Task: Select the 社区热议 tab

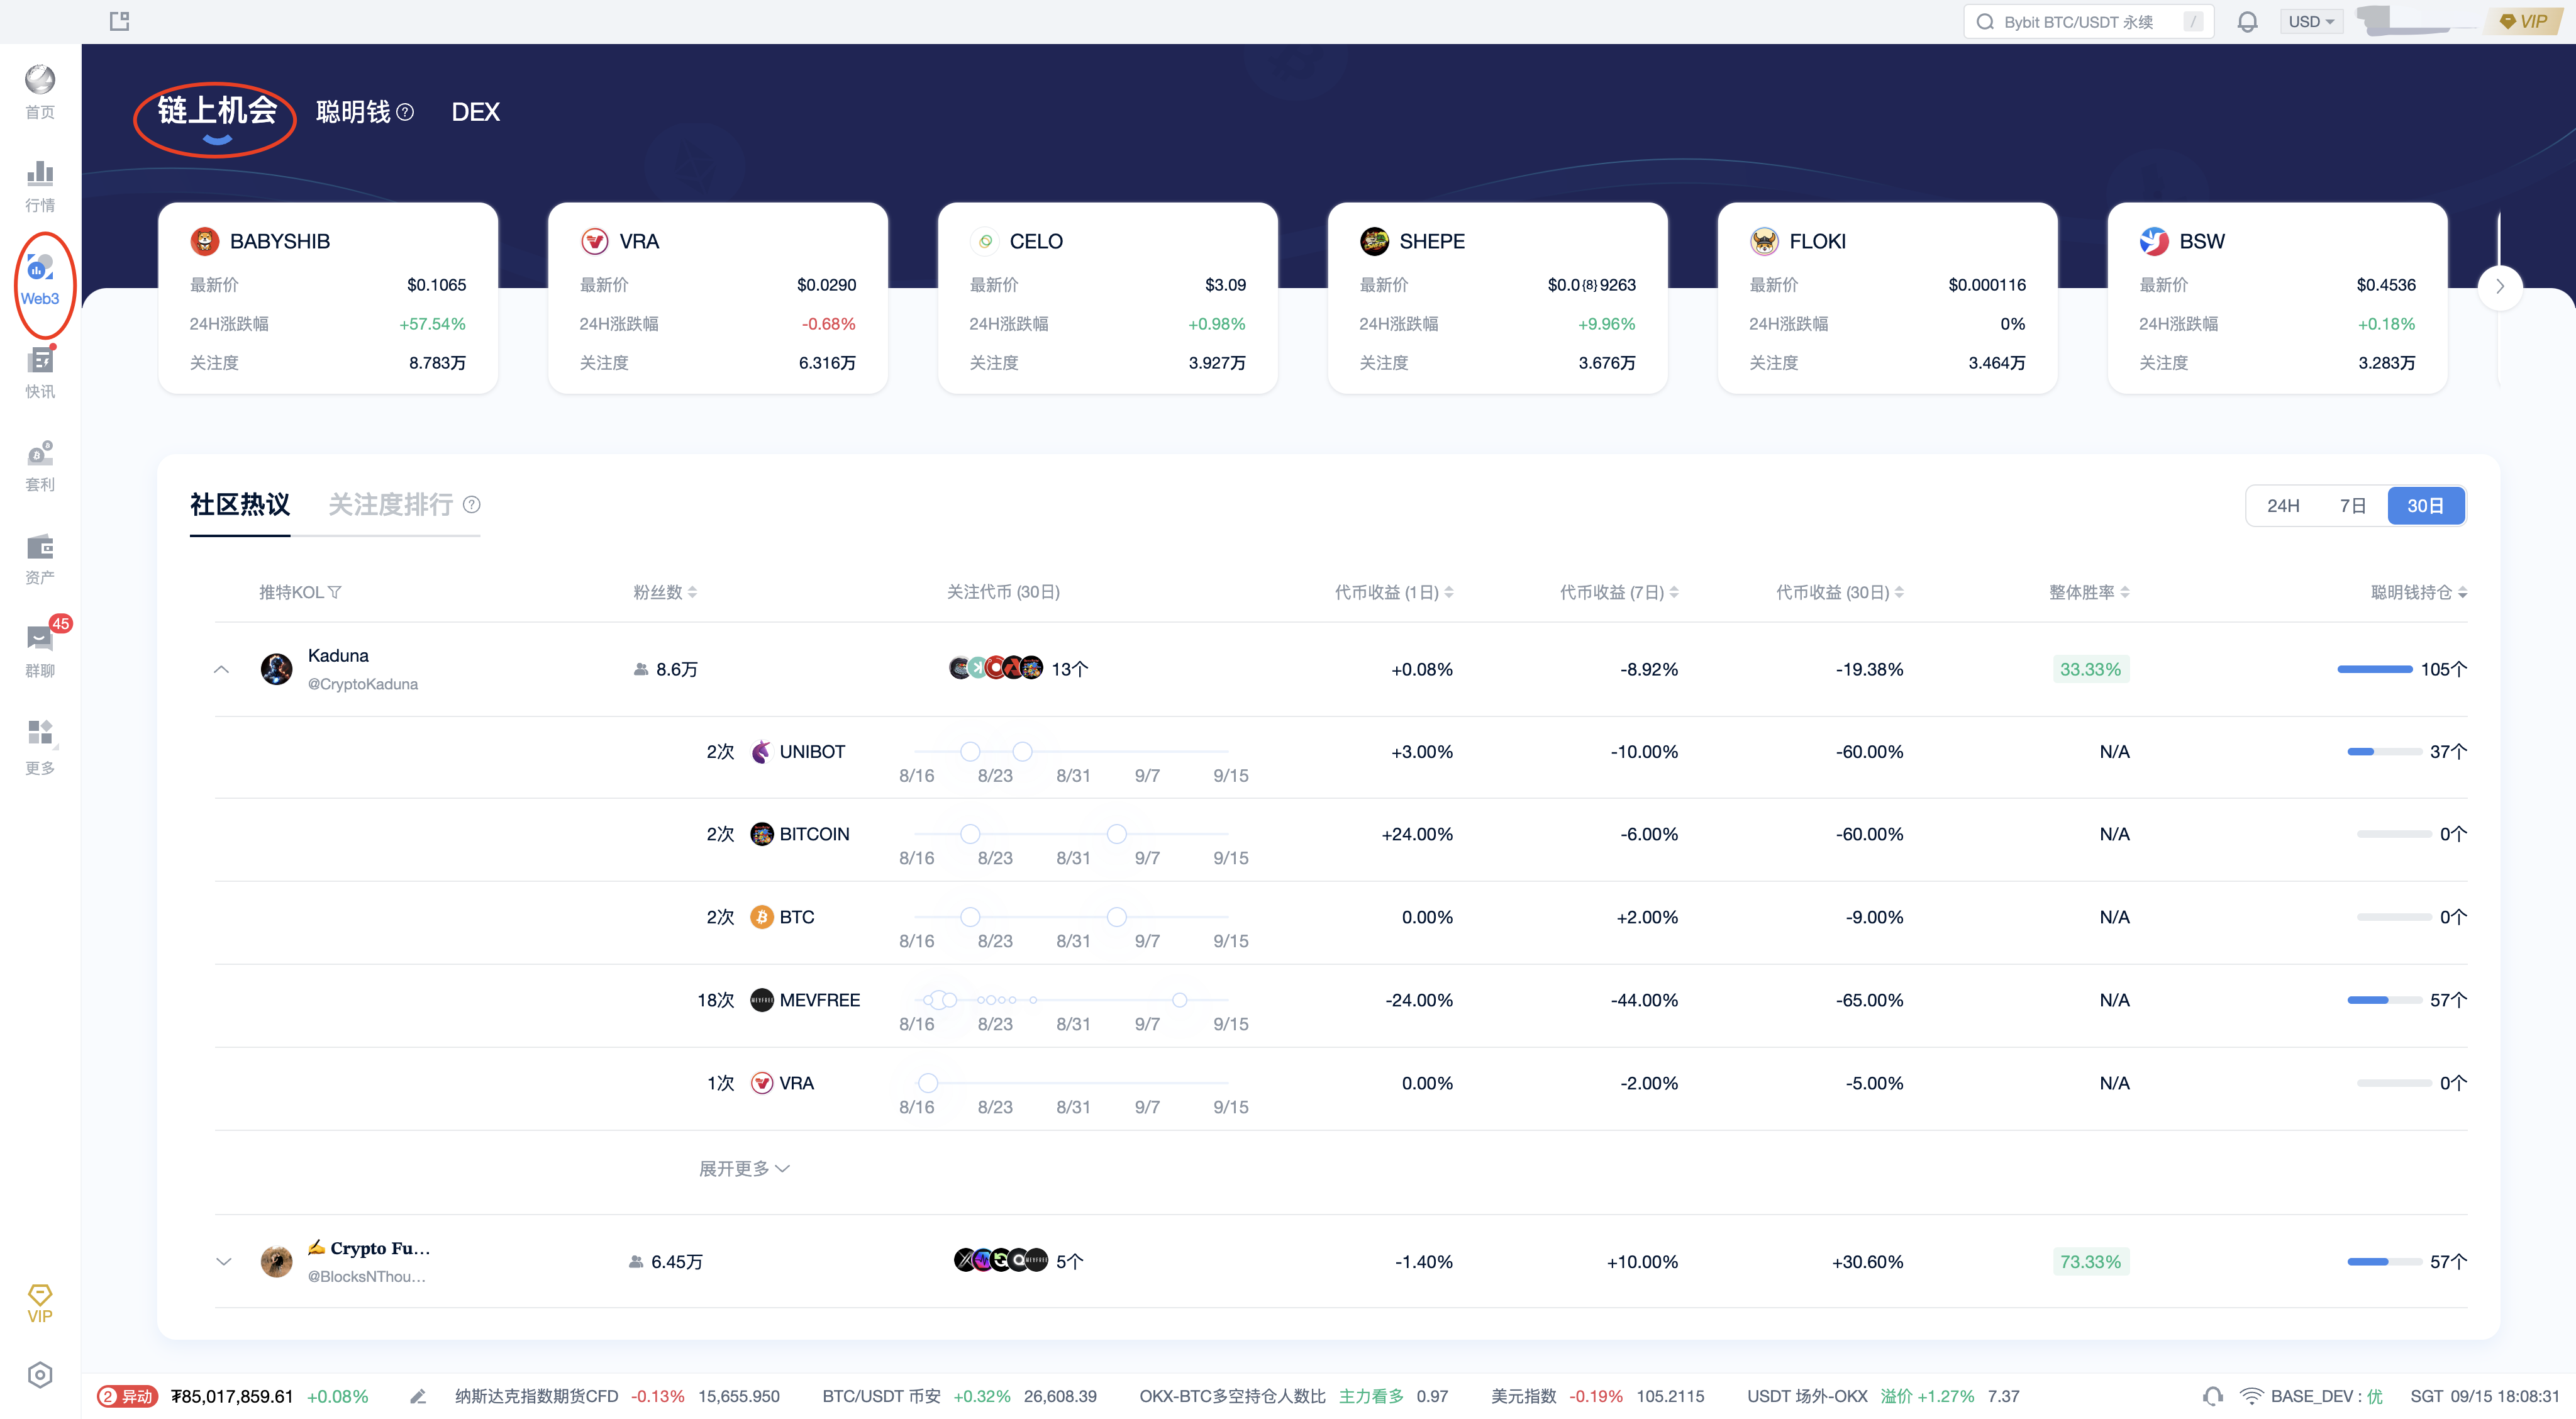Action: (x=240, y=505)
